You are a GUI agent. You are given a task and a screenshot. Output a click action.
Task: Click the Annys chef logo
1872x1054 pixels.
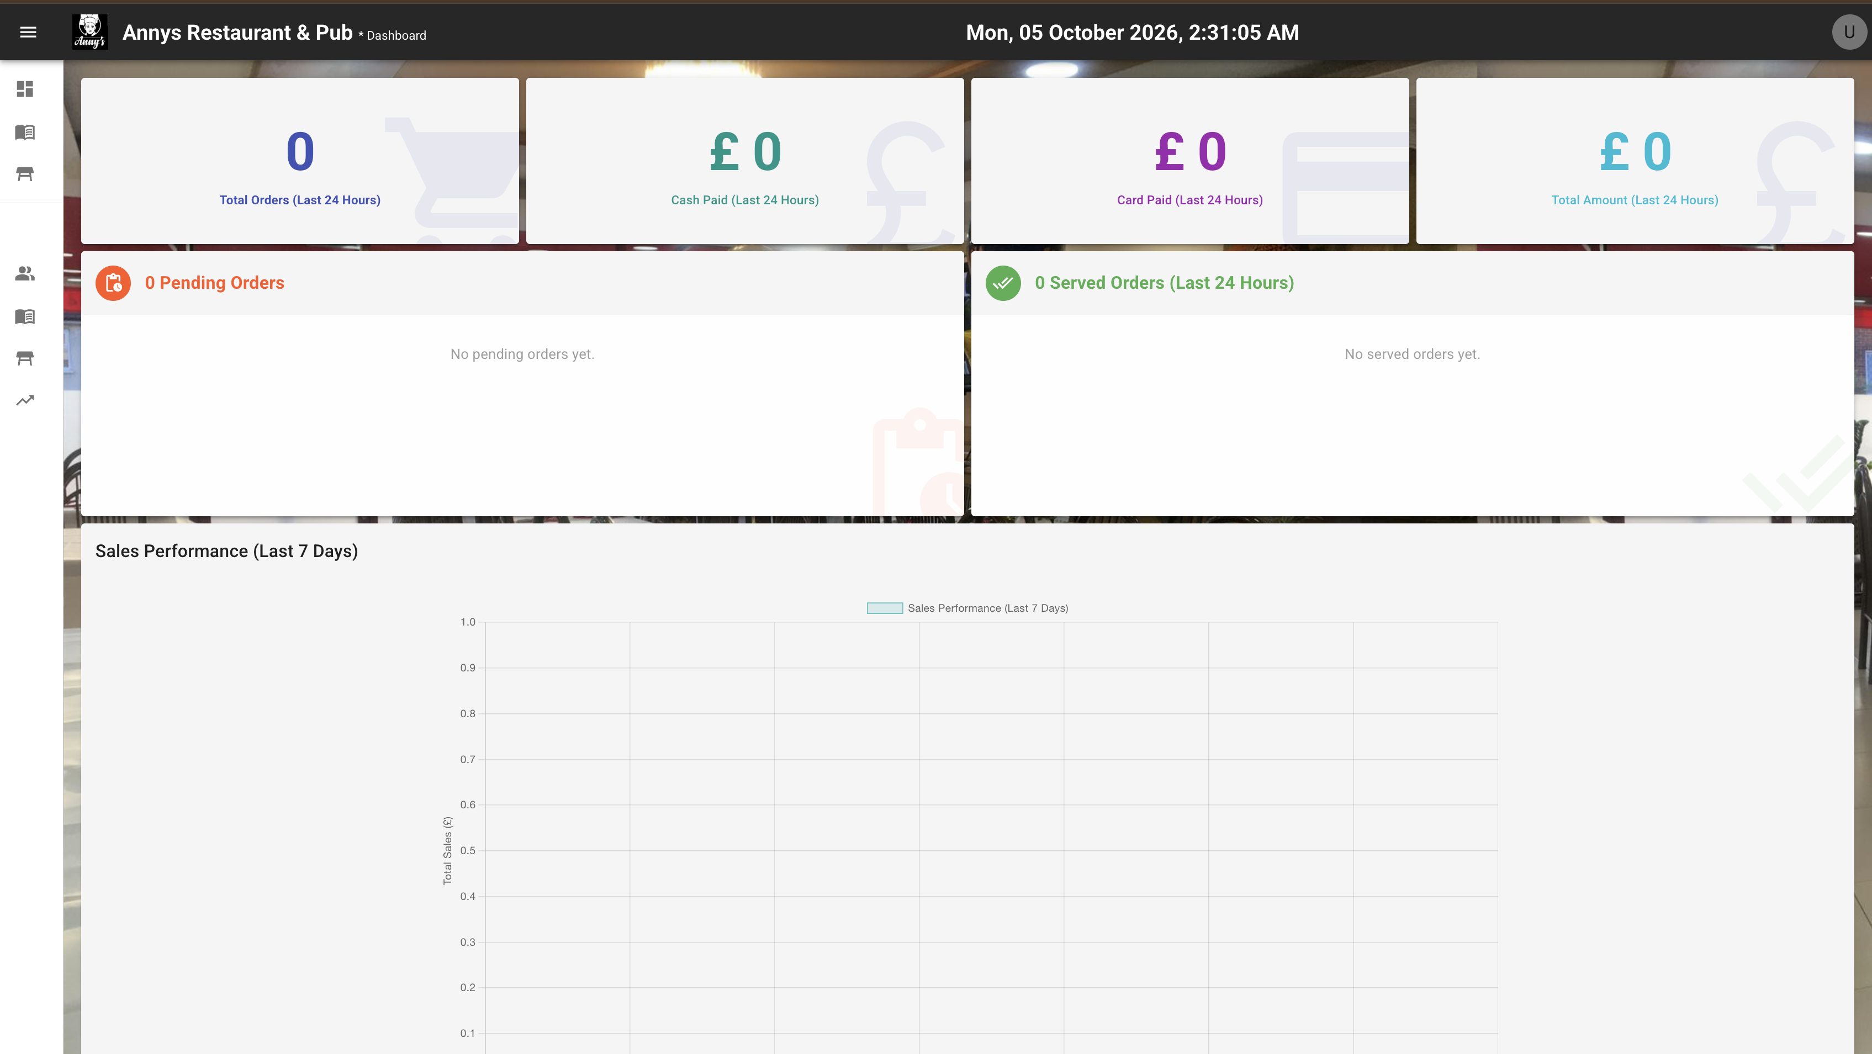(x=90, y=32)
